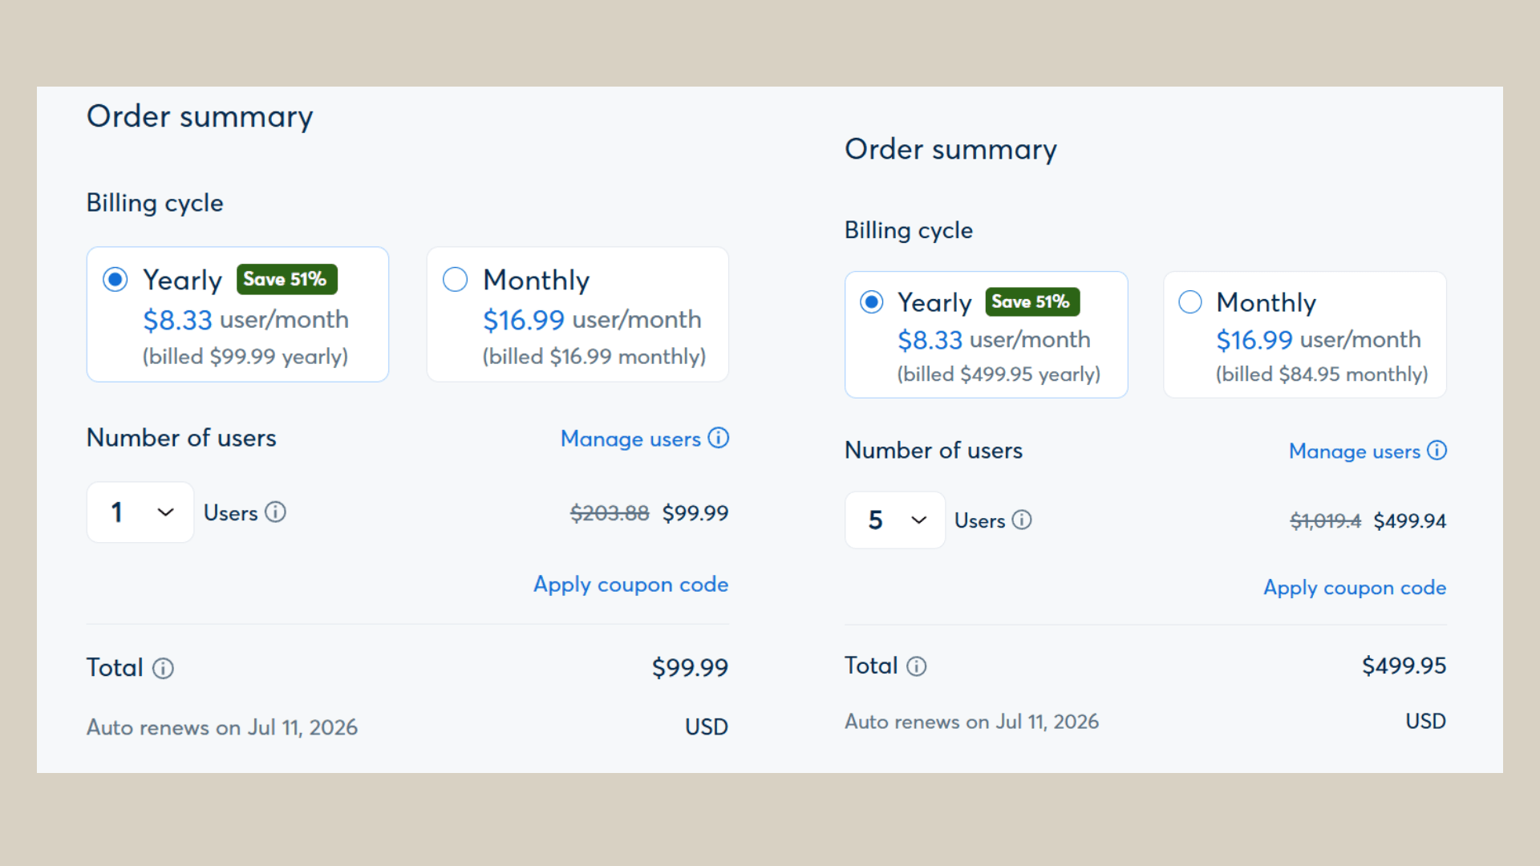Click the USD currency label in left summary
This screenshot has height=866, width=1540.
tap(706, 727)
